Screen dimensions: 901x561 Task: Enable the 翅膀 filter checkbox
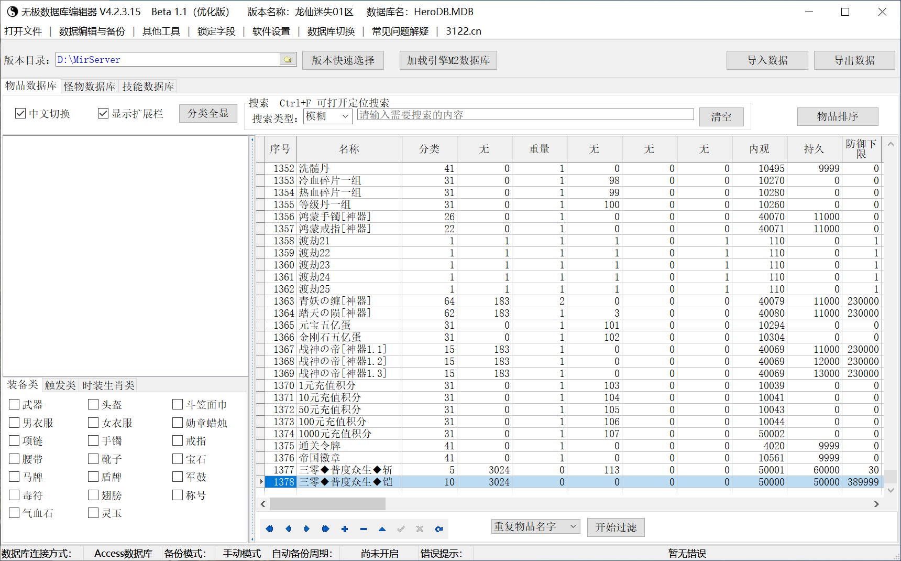(x=93, y=495)
